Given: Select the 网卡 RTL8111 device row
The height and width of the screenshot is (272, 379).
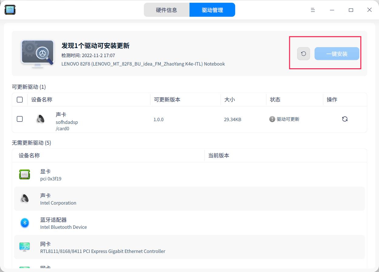Looking at the screenshot, I should (121, 247).
